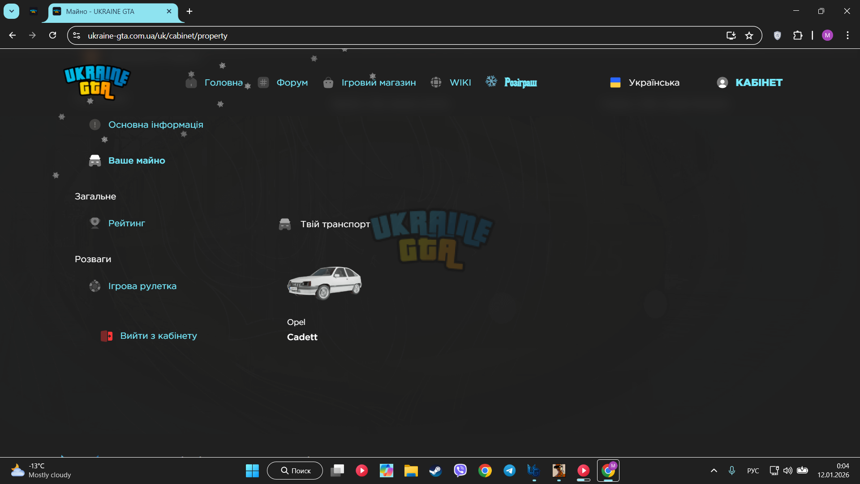This screenshot has height=484, width=860.
Task: Click the Розваги section heading
Action: (x=93, y=259)
